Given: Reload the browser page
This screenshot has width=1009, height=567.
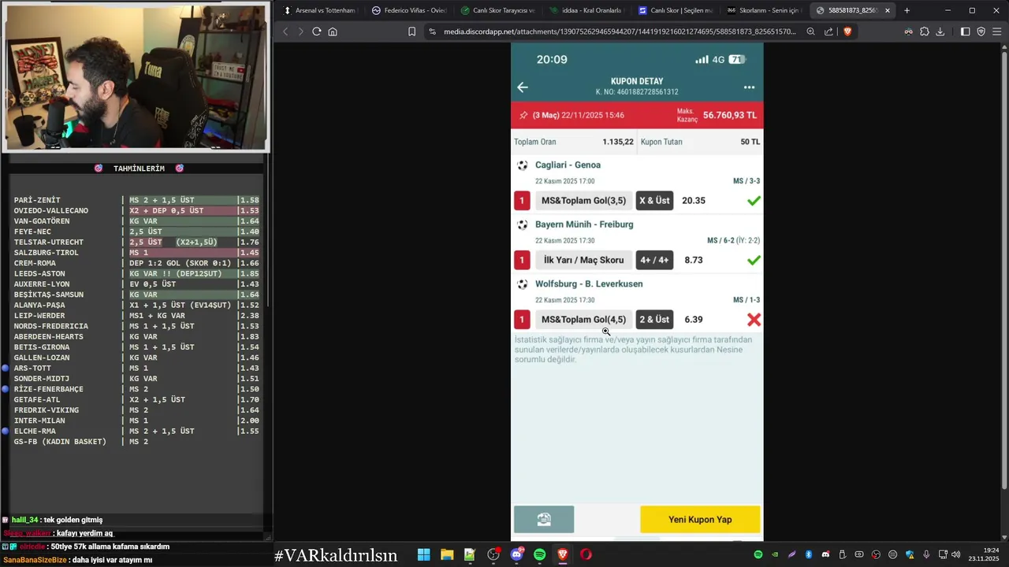Looking at the screenshot, I should click(x=316, y=31).
